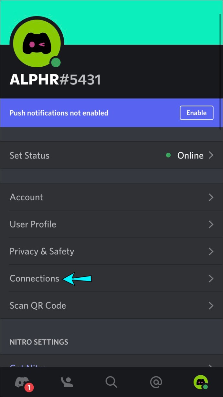Select the Scan QR Code option
223x397 pixels.
click(38, 306)
